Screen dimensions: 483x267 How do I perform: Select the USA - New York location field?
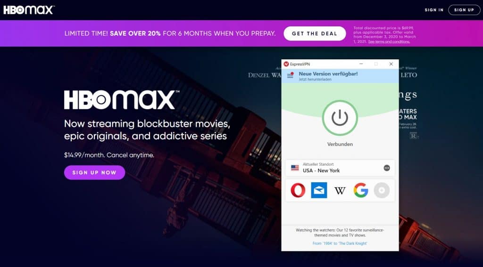pos(340,168)
